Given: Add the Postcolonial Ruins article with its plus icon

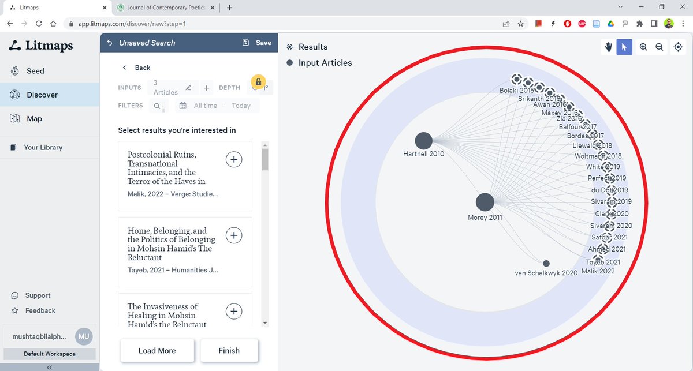Looking at the screenshot, I should 234,159.
